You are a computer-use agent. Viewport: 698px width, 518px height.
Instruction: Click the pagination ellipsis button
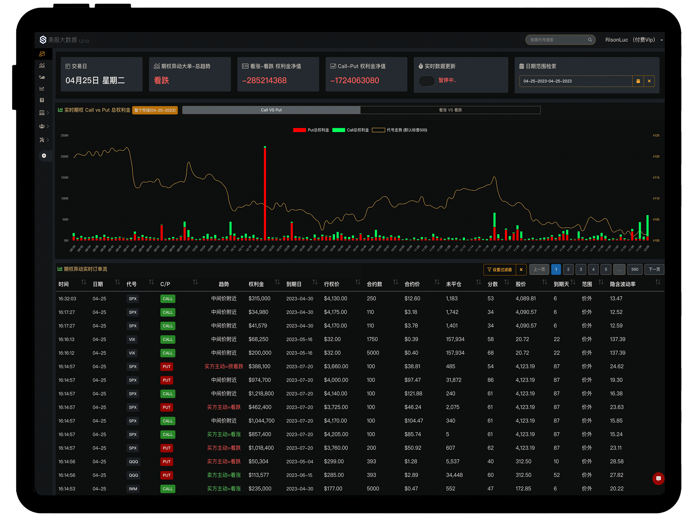pyautogui.click(x=619, y=270)
